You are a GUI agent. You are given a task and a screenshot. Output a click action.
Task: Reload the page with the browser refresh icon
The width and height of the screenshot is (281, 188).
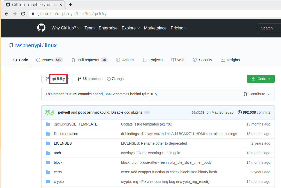tap(23, 14)
